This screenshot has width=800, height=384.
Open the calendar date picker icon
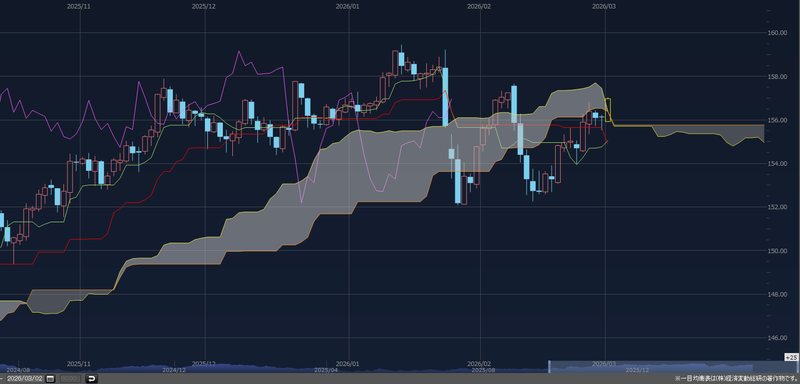[x=50, y=379]
